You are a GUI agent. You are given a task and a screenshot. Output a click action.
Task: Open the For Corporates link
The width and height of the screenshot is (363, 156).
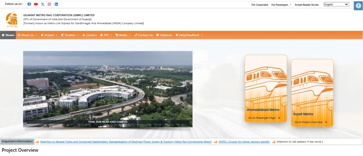(260, 5)
